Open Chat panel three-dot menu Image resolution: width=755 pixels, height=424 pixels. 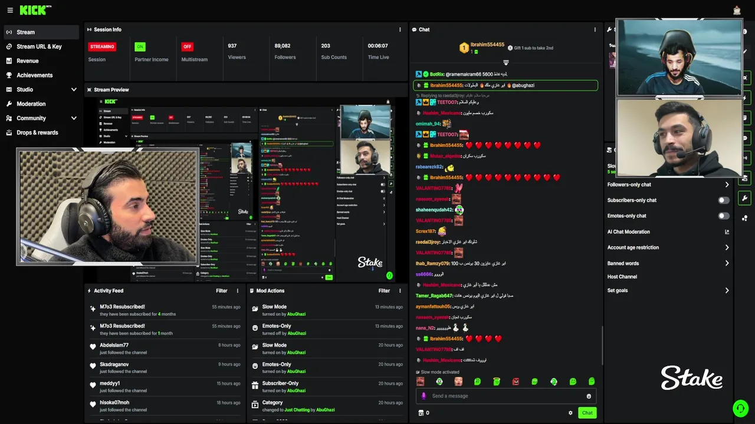tap(595, 29)
